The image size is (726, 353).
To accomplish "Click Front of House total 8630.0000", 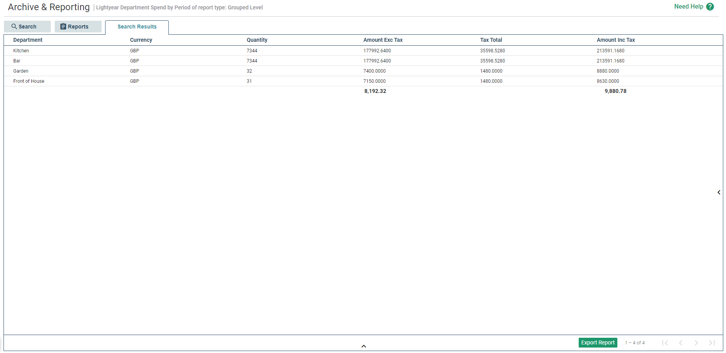I will pyautogui.click(x=608, y=81).
